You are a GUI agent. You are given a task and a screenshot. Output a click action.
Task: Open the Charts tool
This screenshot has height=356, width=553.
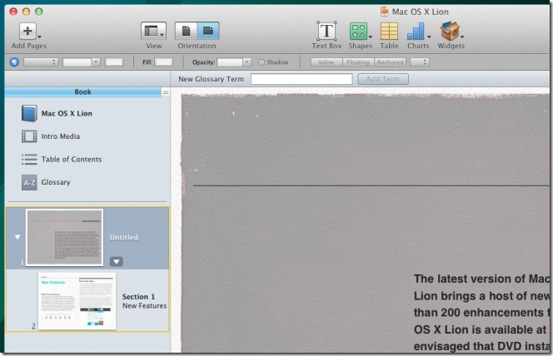coord(416,31)
